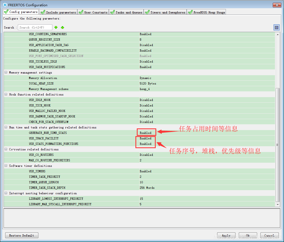Click the scrollbar down arrow

coord(278,204)
